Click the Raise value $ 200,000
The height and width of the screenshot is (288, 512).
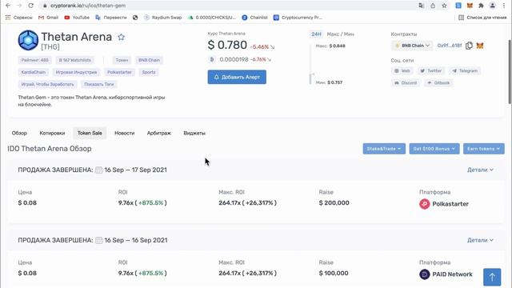point(334,202)
